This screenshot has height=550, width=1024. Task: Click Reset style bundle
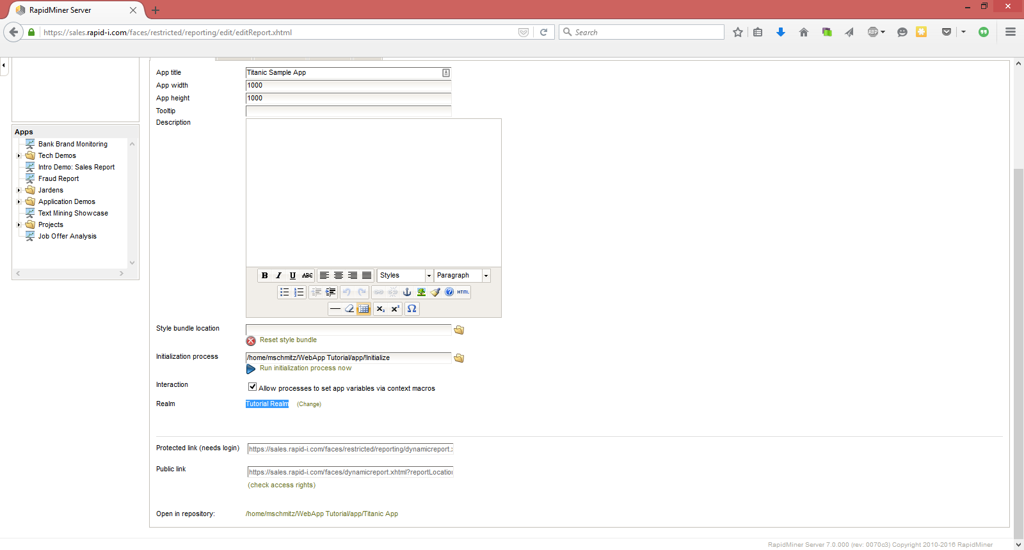coord(287,340)
